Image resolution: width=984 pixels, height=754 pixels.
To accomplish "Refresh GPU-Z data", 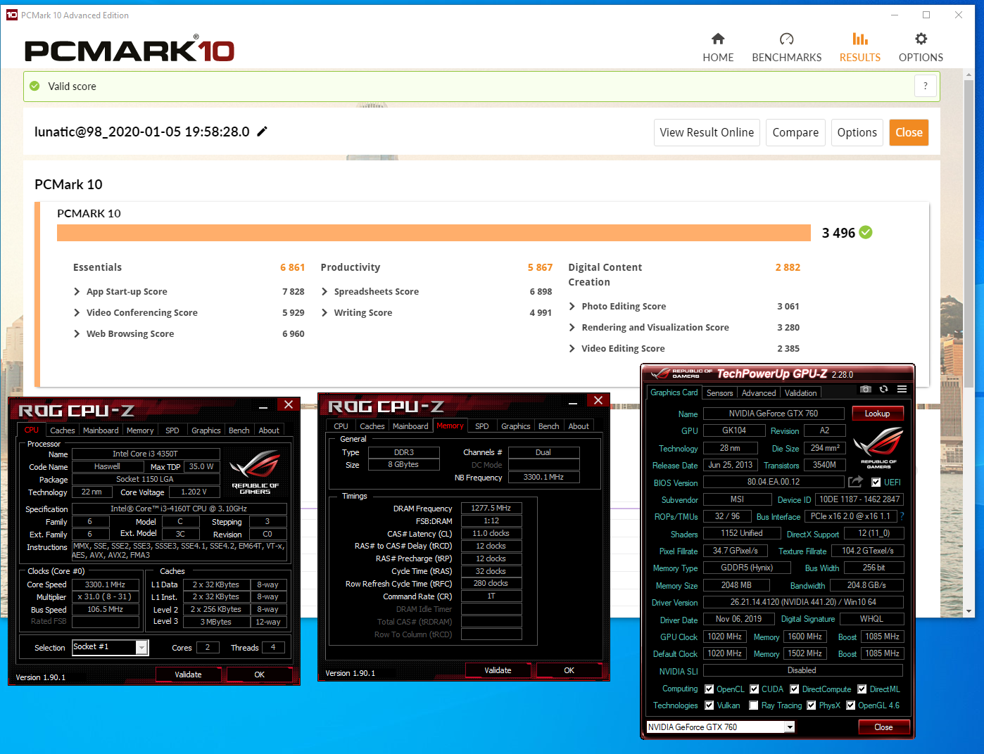I will click(x=884, y=389).
